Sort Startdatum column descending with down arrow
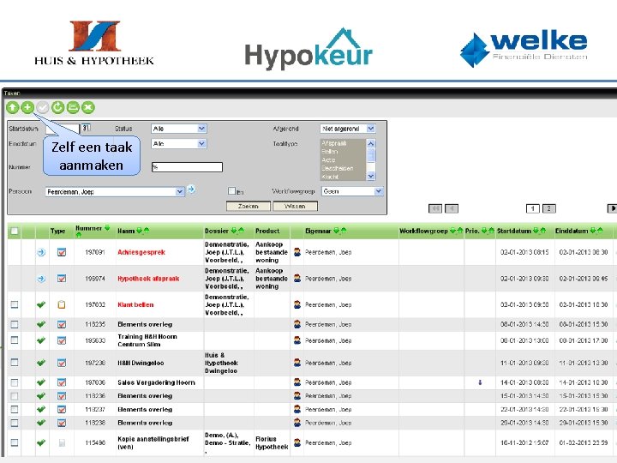Viewport: 617px width, 463px height. 536,231
